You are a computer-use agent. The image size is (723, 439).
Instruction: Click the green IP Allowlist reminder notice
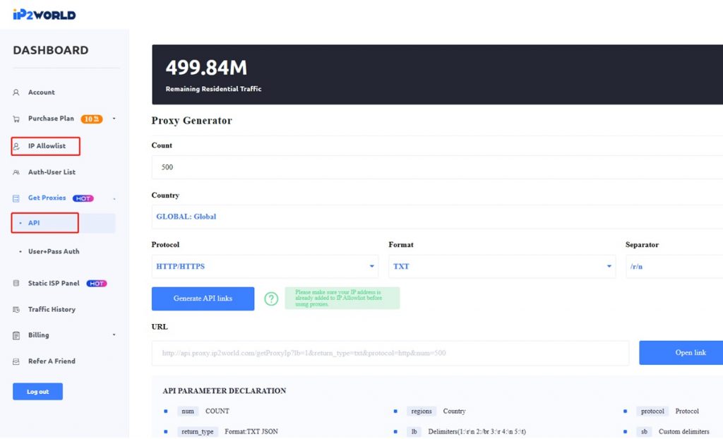pyautogui.click(x=342, y=299)
